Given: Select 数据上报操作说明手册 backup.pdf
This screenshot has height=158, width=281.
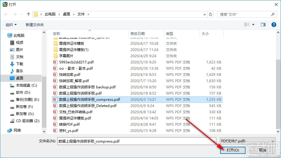Looking at the screenshot, I should (x=87, y=87).
